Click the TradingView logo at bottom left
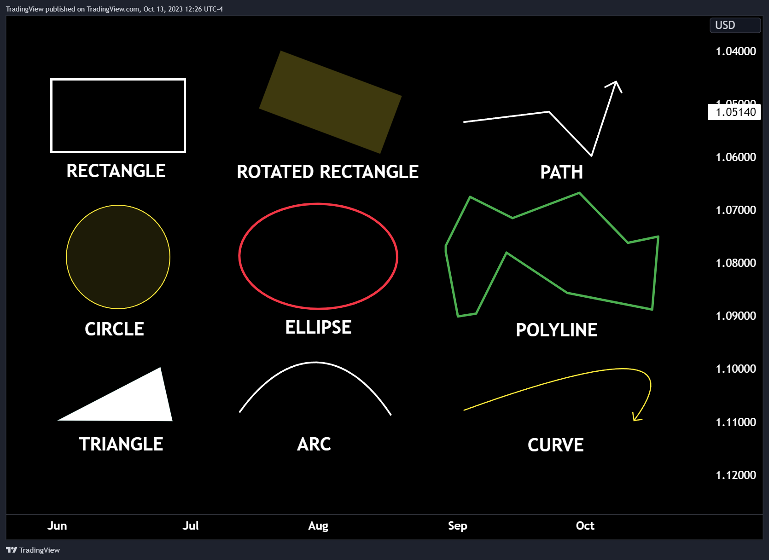Image resolution: width=769 pixels, height=560 pixels. (33, 550)
